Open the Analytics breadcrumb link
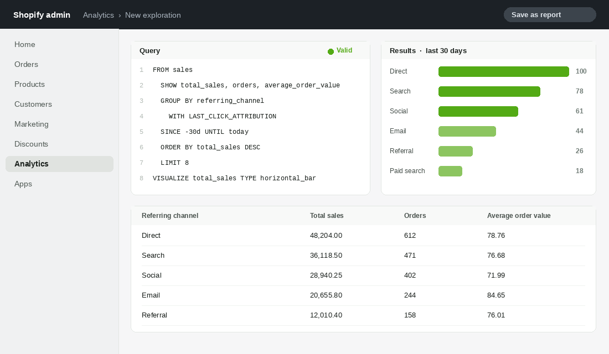This screenshot has height=354, width=609. (x=98, y=15)
